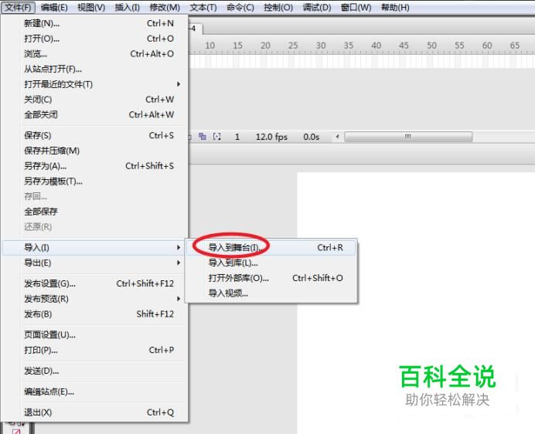Image resolution: width=535 pixels, height=434 pixels.
Task: Expand 打开最近的文件(T) submenu
Action: pos(95,84)
